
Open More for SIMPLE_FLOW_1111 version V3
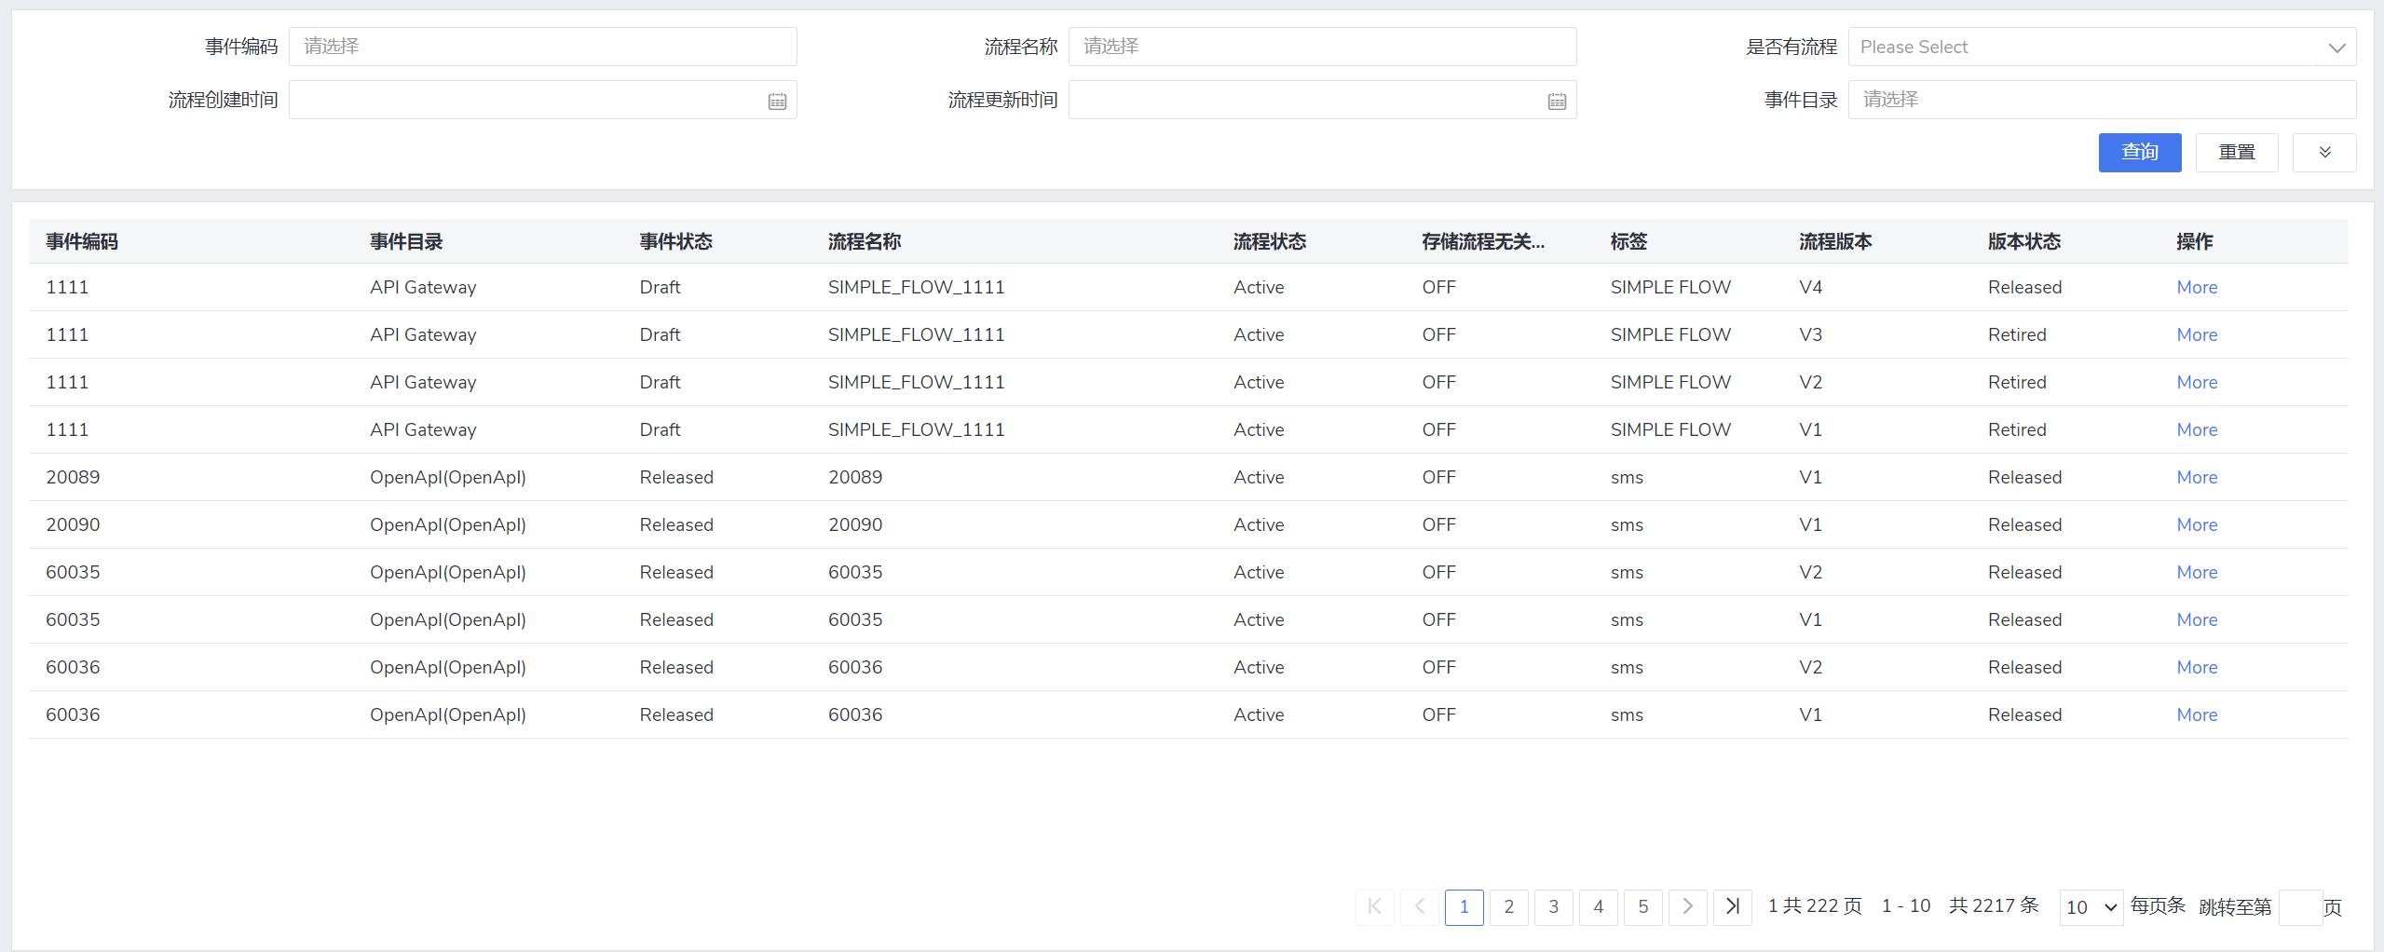pos(2197,334)
